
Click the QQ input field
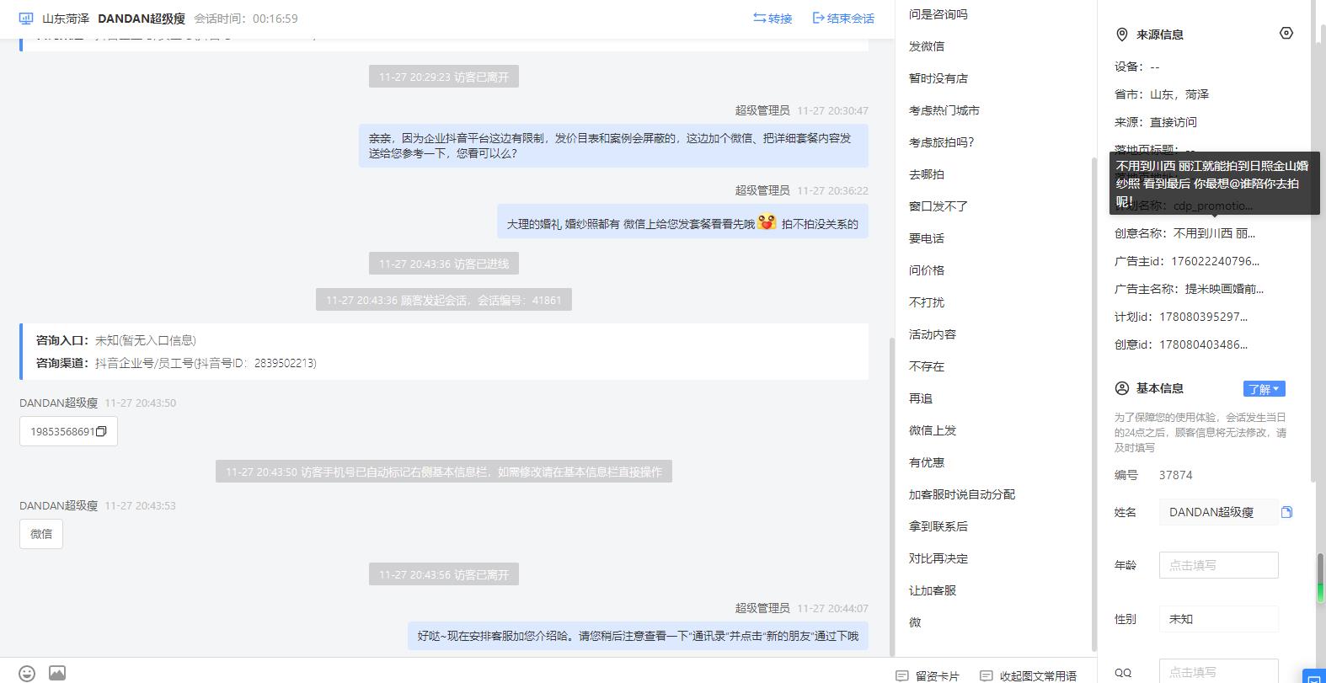(x=1218, y=671)
